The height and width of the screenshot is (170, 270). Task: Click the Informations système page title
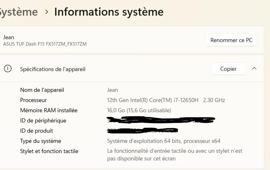click(109, 12)
